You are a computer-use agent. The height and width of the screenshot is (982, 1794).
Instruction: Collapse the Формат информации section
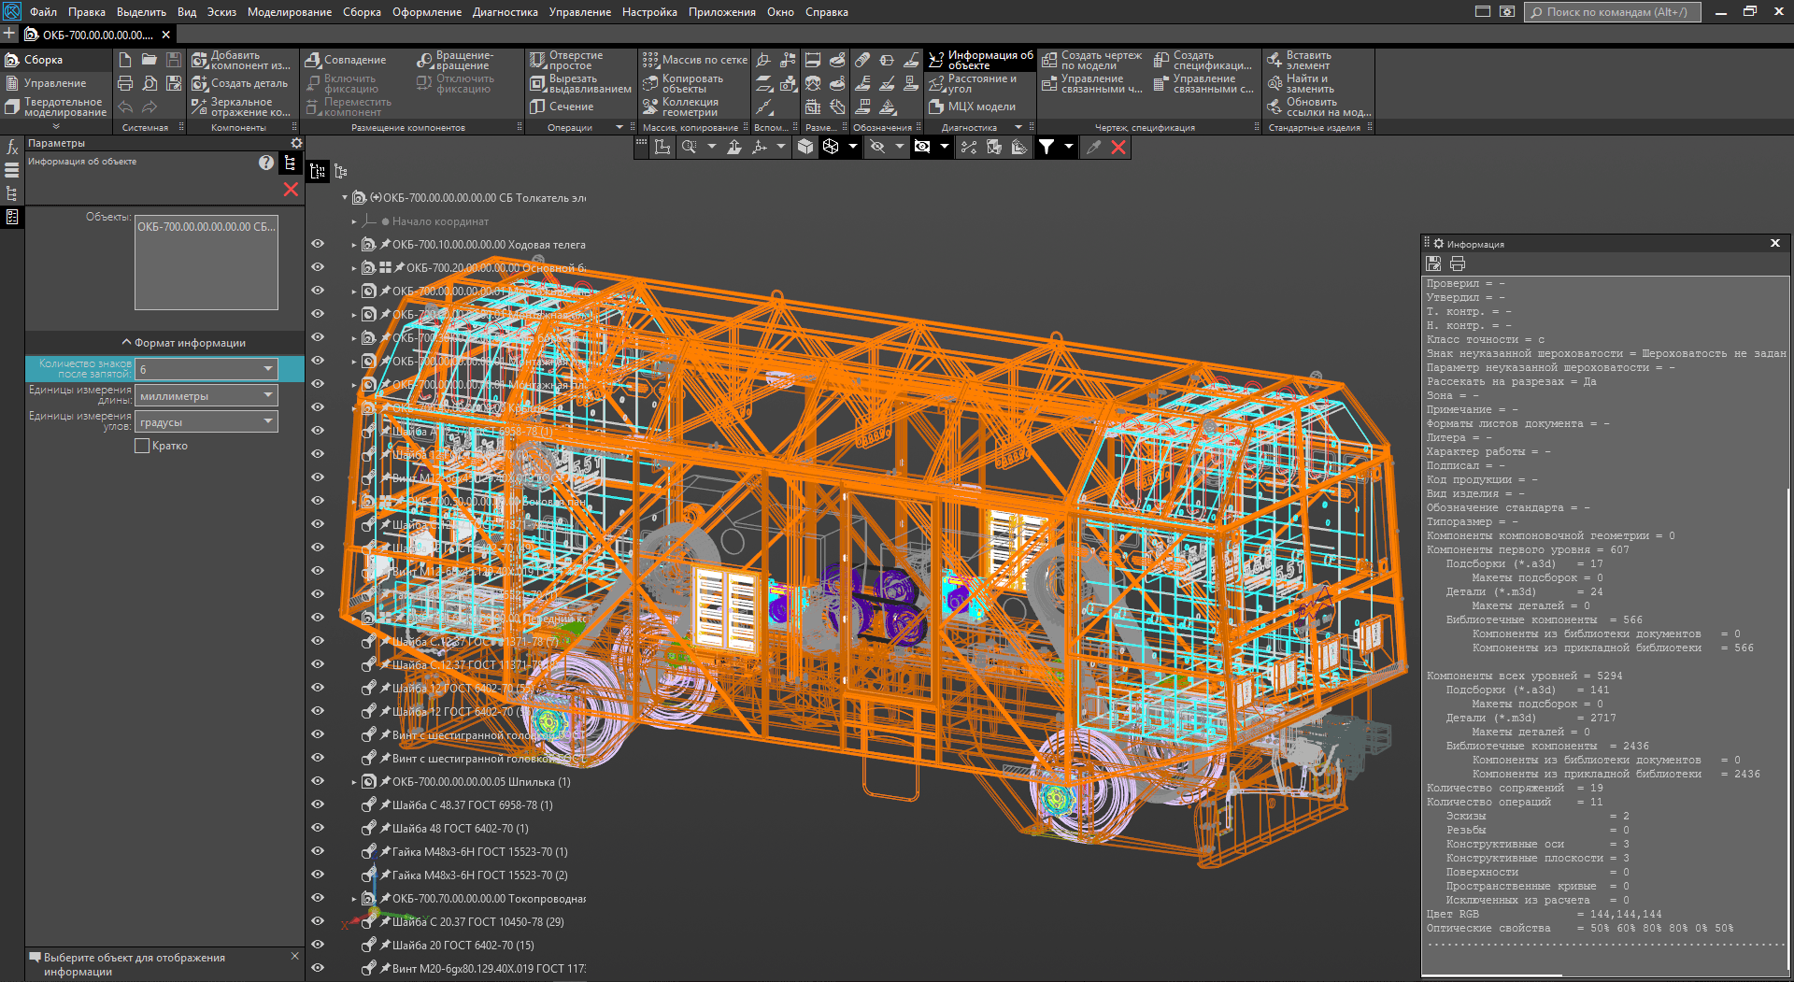click(183, 343)
